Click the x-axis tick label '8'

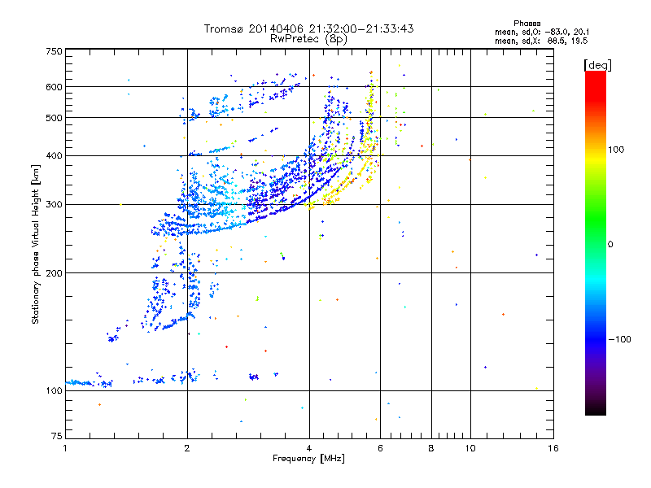pyautogui.click(x=431, y=448)
